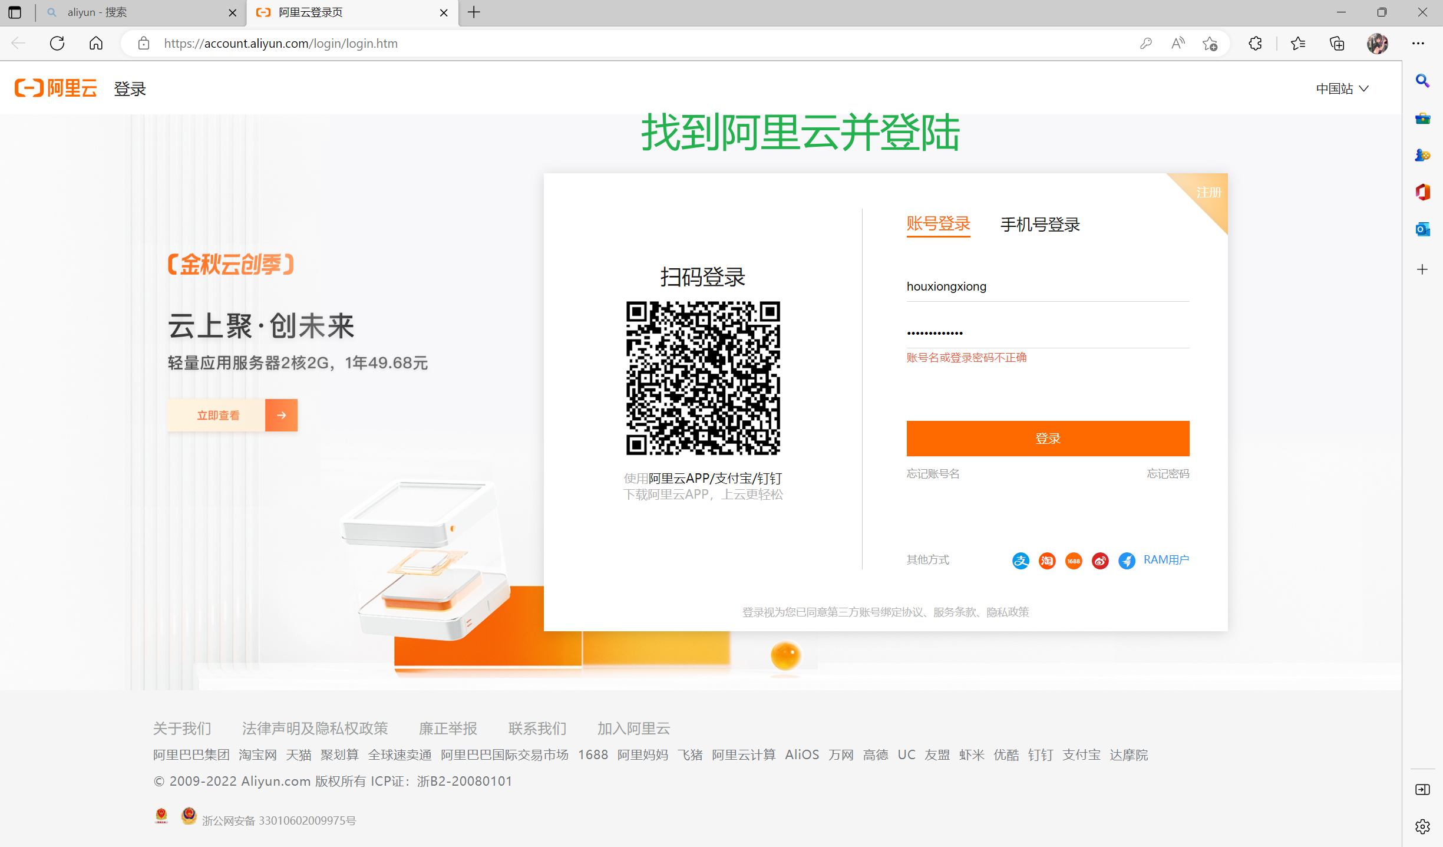Open Outlook in Edge sidebar

[x=1422, y=229]
